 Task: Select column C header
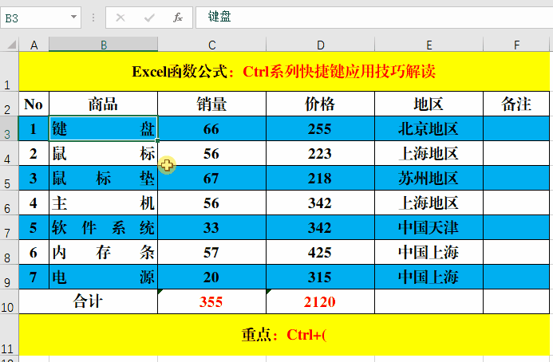pyautogui.click(x=211, y=45)
